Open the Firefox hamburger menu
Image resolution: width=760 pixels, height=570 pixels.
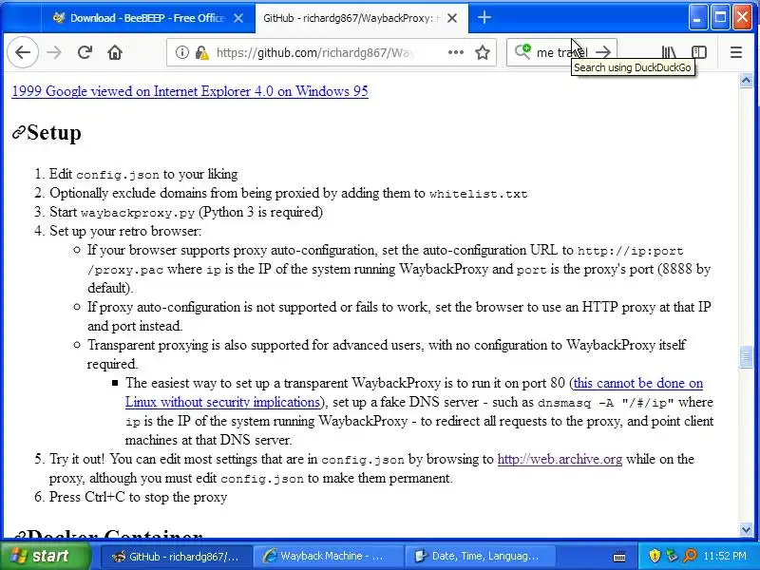[735, 52]
